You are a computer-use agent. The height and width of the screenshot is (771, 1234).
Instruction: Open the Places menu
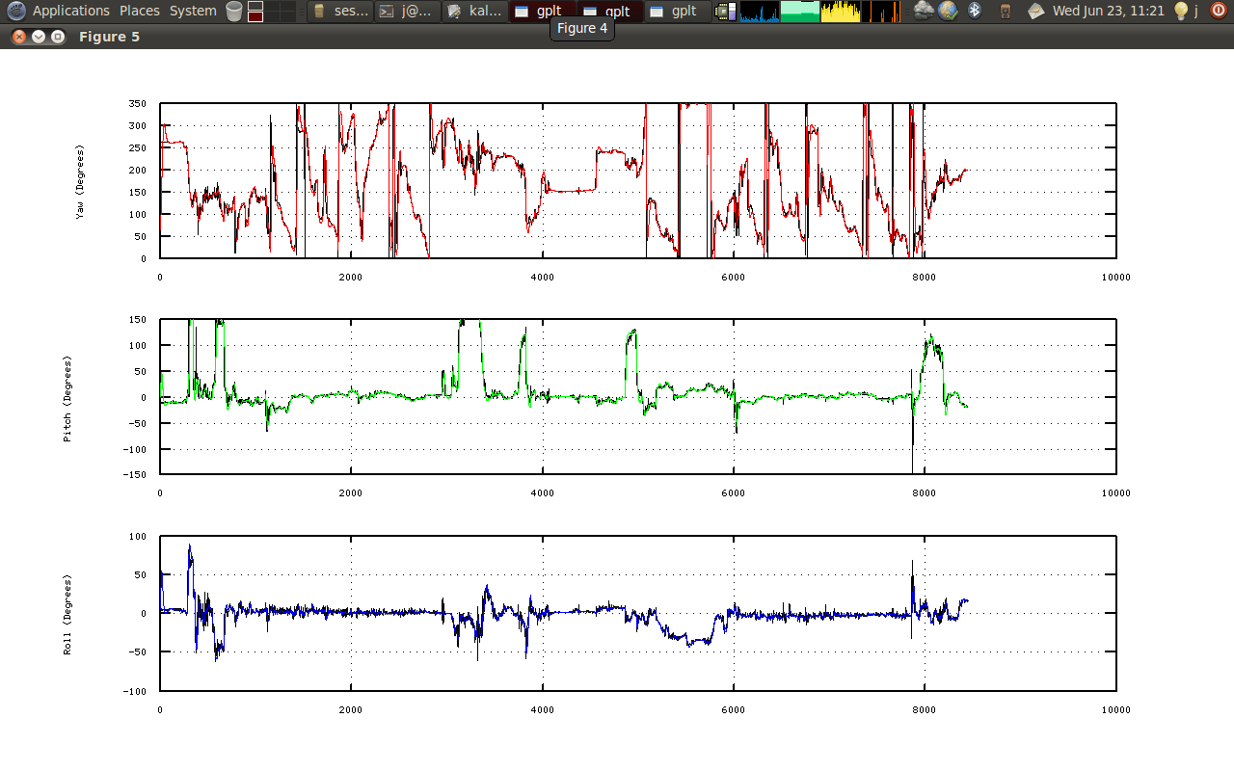[140, 11]
